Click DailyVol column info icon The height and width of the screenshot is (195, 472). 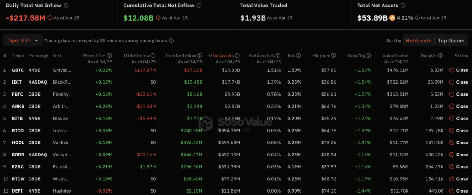click(x=441, y=56)
